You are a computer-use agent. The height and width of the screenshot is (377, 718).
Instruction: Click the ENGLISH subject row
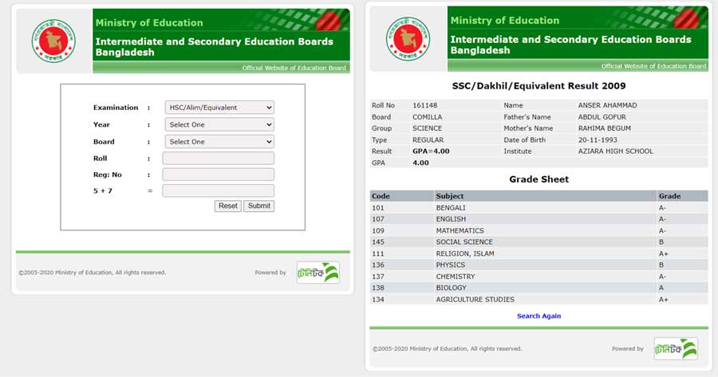tap(539, 219)
